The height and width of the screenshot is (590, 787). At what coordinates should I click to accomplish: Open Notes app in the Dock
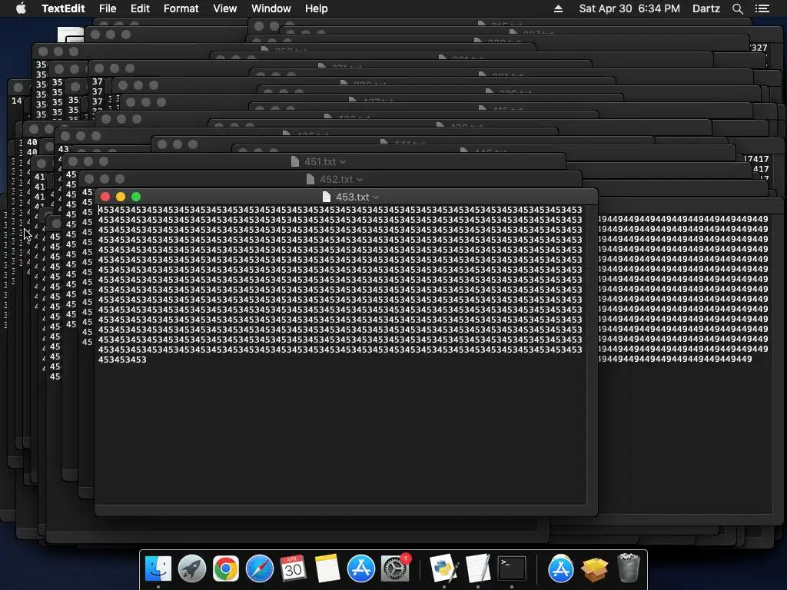click(327, 568)
